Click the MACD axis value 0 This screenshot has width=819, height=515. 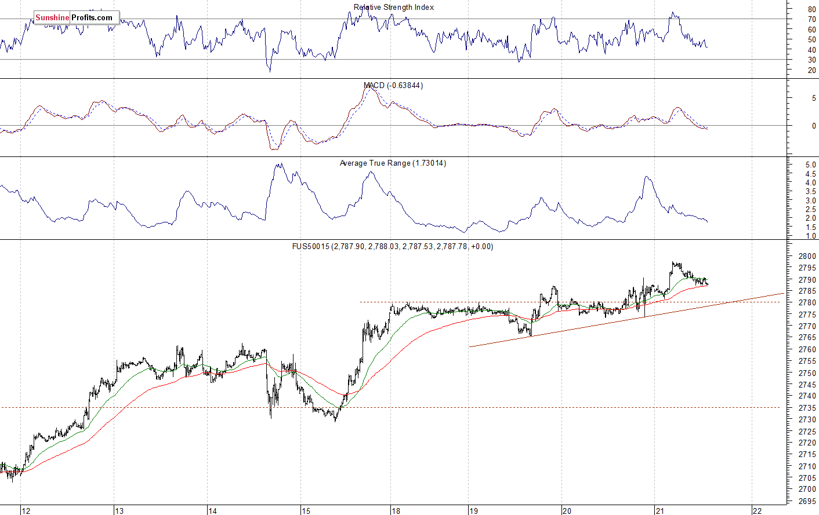pyautogui.click(x=814, y=126)
